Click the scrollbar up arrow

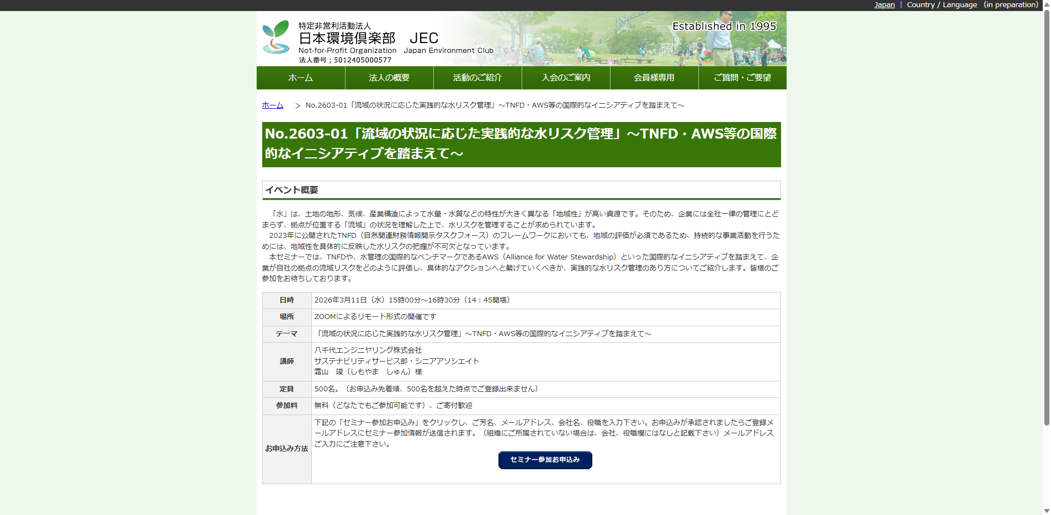coord(1046,4)
